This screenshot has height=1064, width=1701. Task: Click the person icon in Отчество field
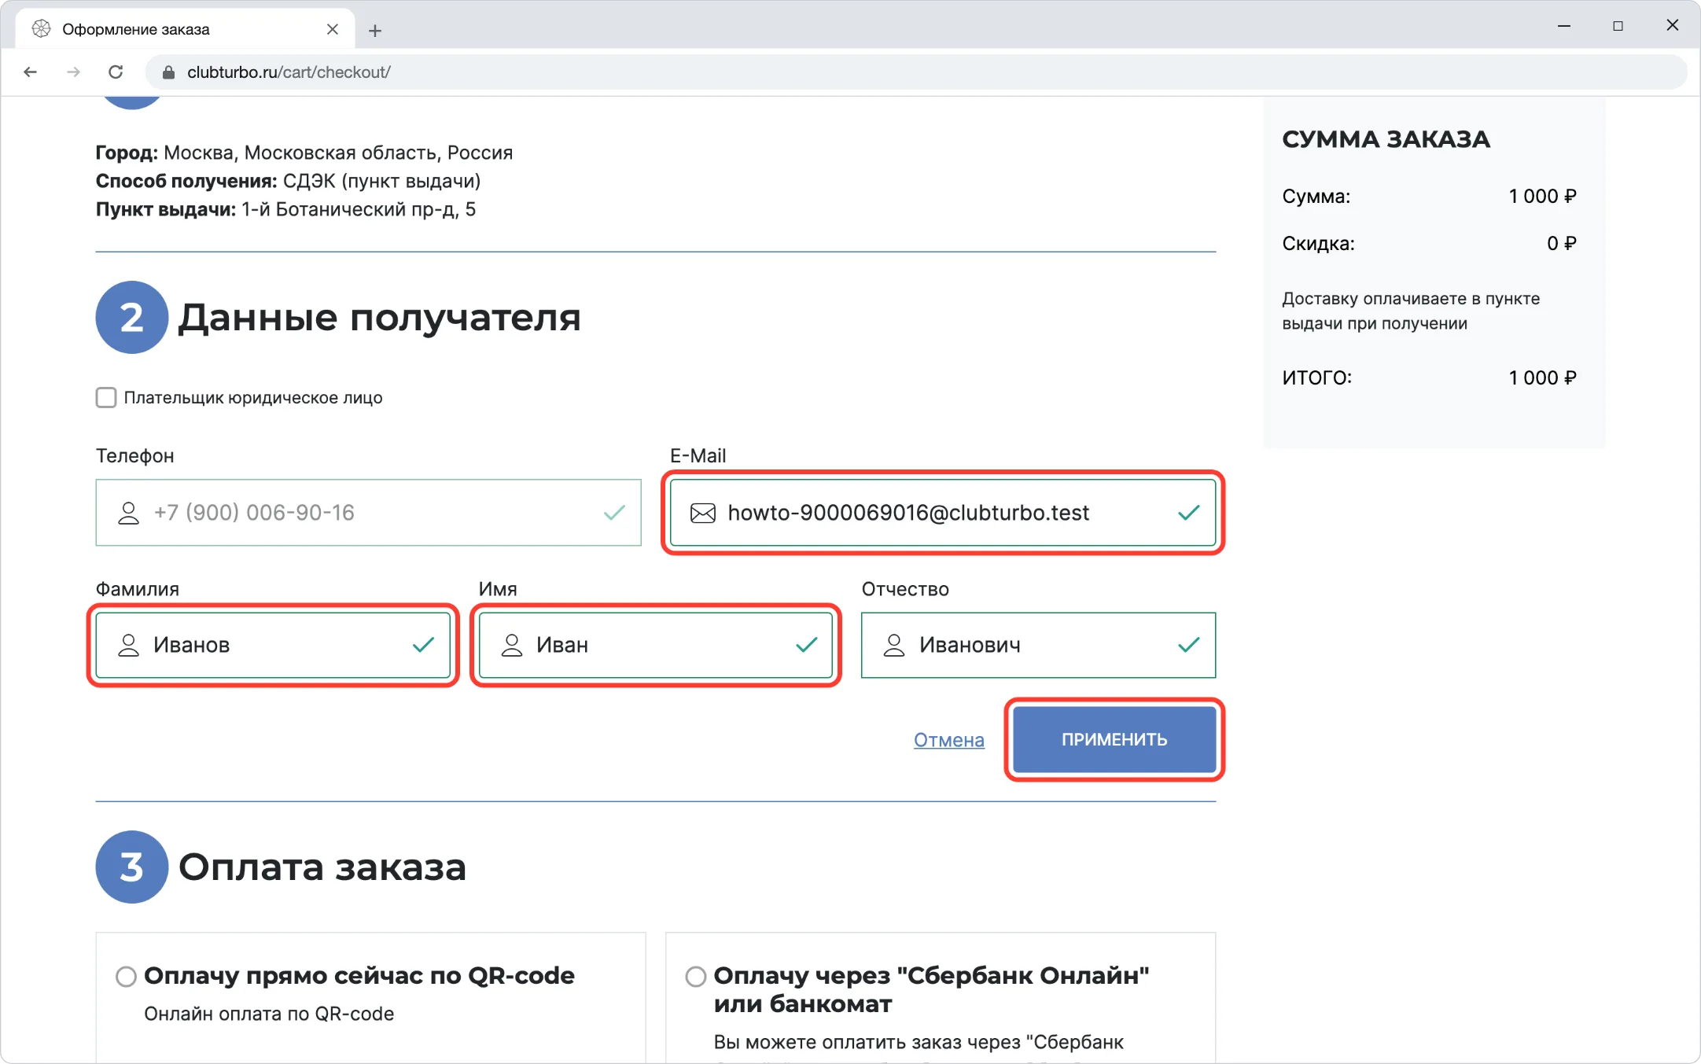pyautogui.click(x=894, y=646)
